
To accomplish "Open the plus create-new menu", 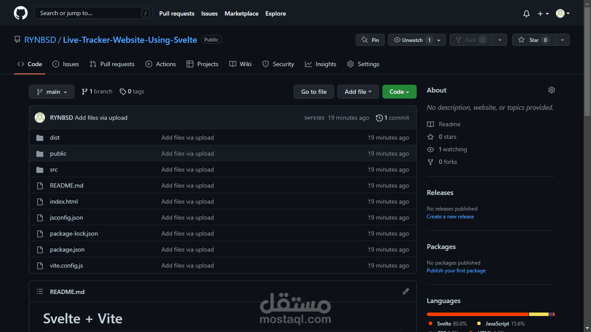I will 543,13.
